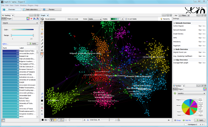
Task: Click the colorful partition wheel icon in Partition panel
Action: coord(205,89)
